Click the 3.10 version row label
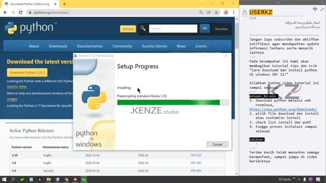This screenshot has width=326, height=183. tap(15, 155)
